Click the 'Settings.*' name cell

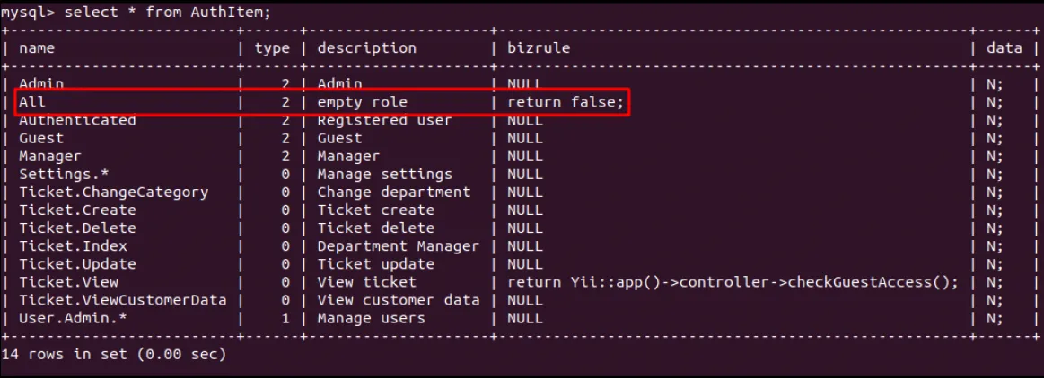[x=64, y=174]
